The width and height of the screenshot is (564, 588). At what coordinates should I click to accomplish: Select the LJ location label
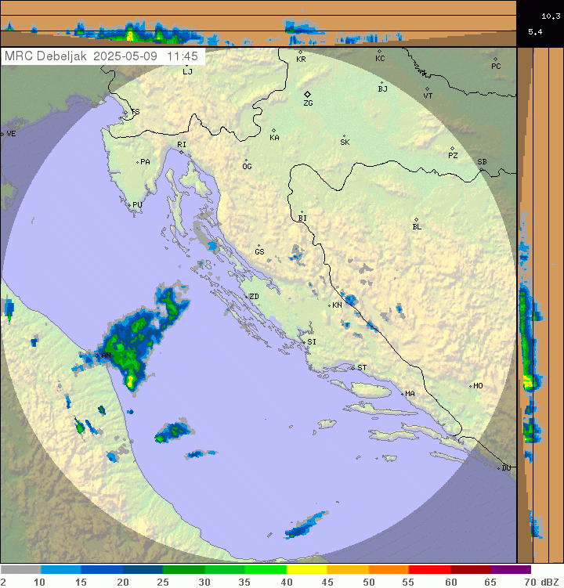tap(187, 71)
